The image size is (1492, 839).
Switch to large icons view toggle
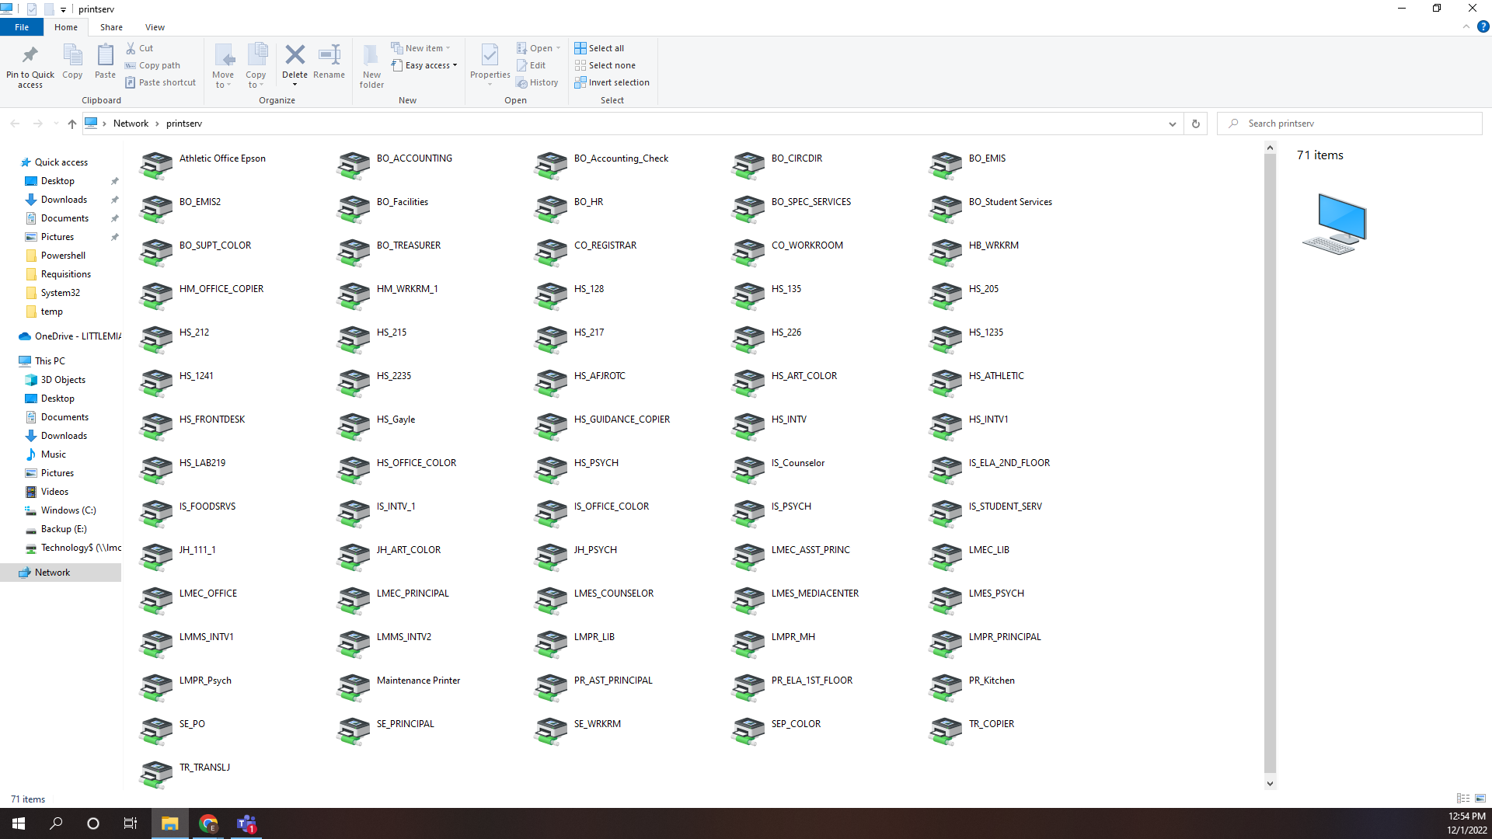tap(1480, 799)
